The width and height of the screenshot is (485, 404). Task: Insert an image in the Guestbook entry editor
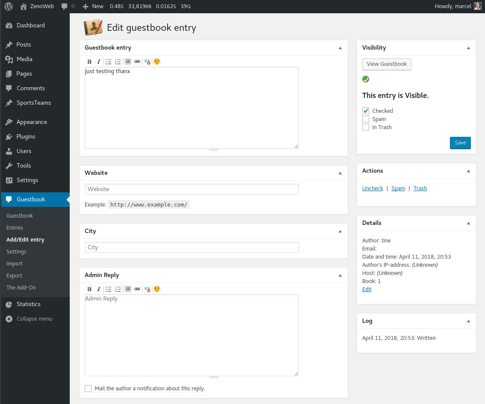(127, 62)
